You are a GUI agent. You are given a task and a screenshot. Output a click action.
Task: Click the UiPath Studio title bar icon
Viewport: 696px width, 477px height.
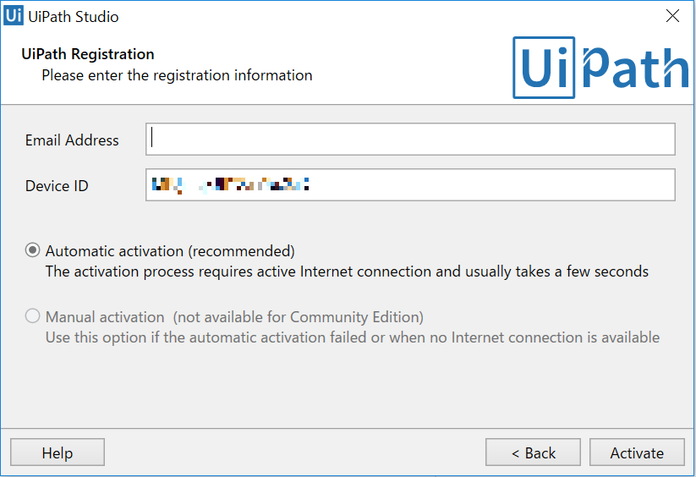tap(14, 15)
